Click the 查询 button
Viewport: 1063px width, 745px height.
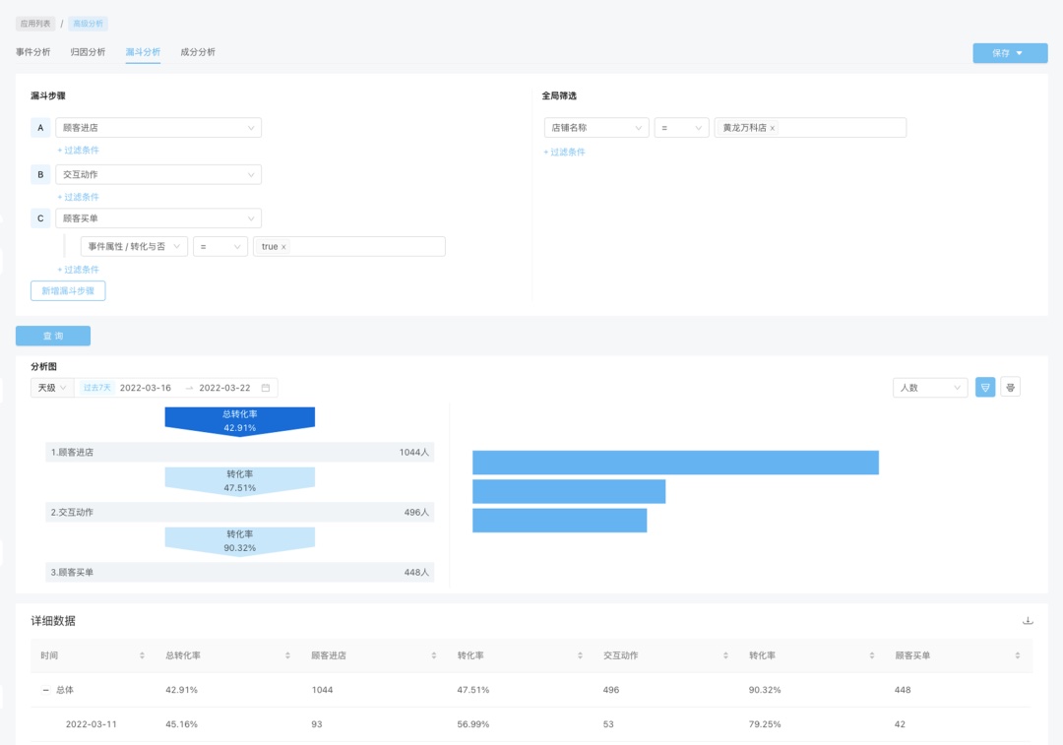coord(53,337)
